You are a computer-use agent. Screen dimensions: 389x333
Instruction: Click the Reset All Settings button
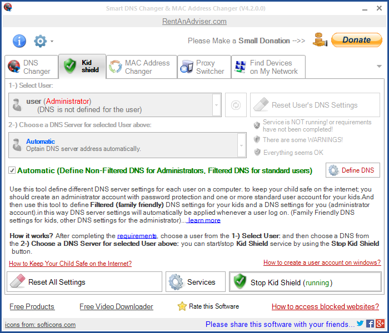point(84,282)
